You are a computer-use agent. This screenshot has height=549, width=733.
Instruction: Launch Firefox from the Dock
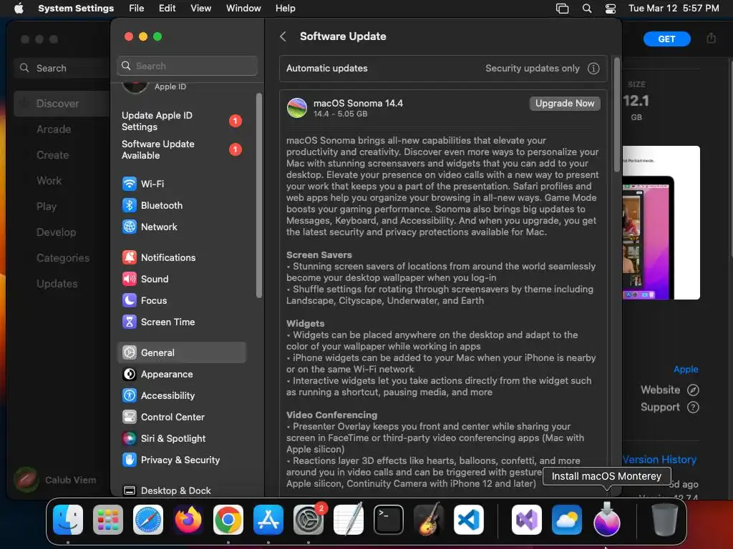[x=188, y=520]
